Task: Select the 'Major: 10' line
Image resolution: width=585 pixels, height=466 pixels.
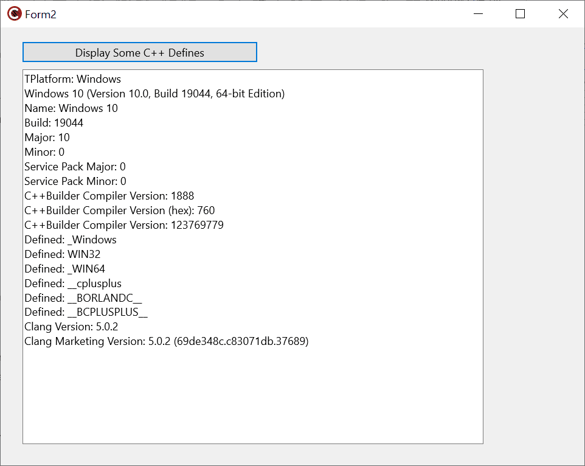Action: 47,137
